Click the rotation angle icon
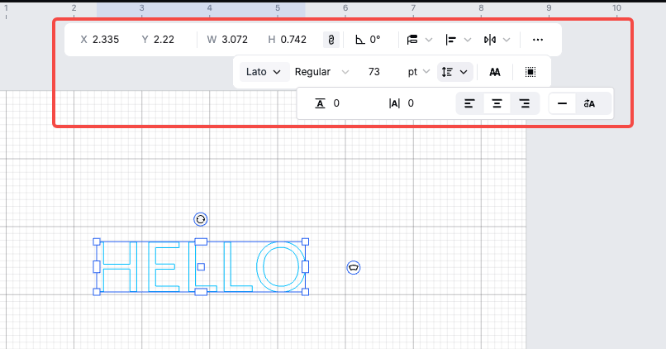 click(359, 40)
